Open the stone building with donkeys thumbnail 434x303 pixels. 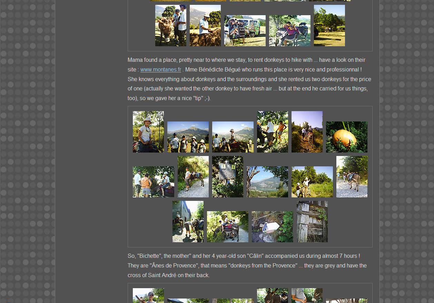(188, 222)
